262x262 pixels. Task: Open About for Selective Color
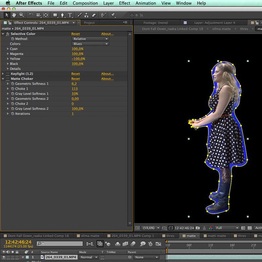107,34
